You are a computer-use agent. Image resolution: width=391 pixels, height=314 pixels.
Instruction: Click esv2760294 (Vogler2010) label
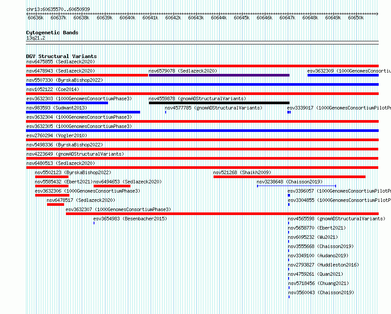(x=57, y=135)
